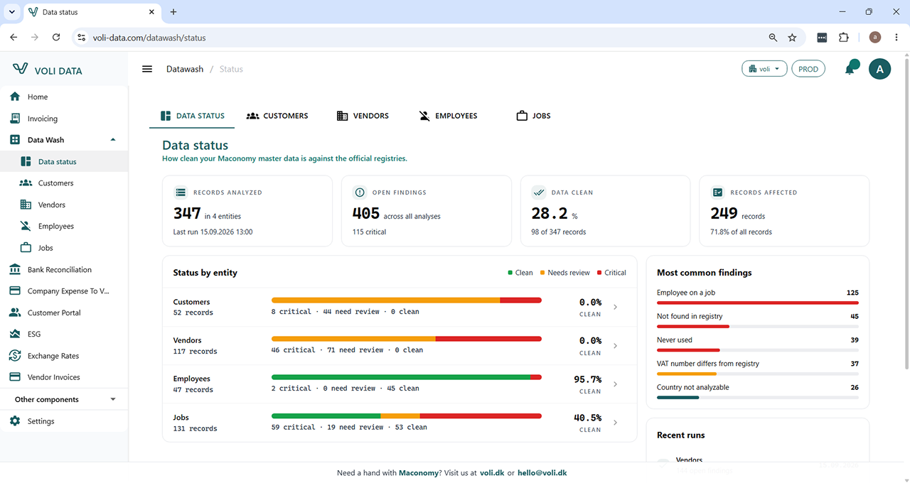Click the 'Never used' finding
This screenshot has height=483, width=910.
pyautogui.click(x=675, y=340)
